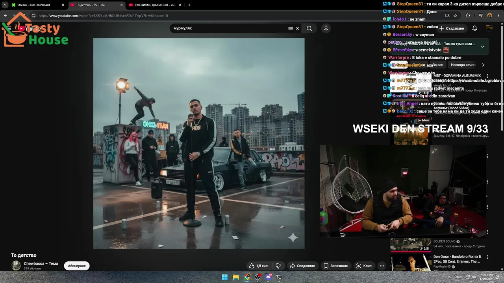Open the Chrome three-dot menu
504x283 pixels.
click(498, 16)
